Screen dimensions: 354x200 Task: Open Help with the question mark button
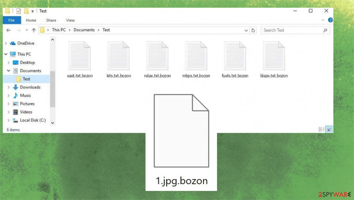330,20
